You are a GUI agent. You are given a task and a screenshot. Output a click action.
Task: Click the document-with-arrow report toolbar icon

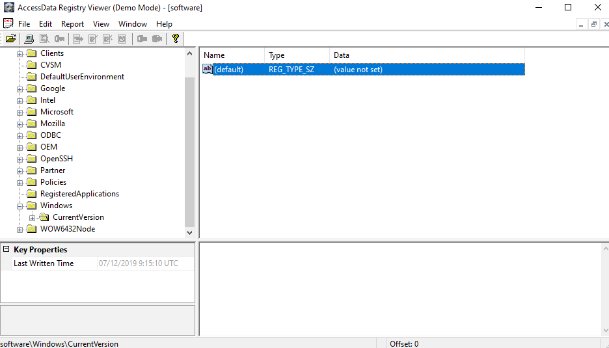(78, 39)
